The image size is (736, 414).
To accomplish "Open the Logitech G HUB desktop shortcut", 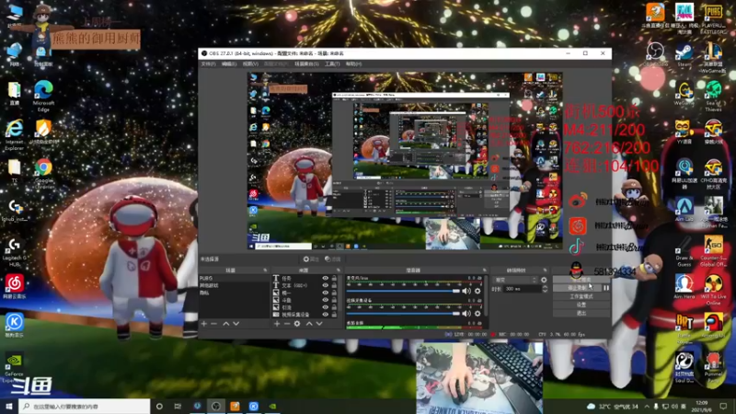I will click(14, 252).
